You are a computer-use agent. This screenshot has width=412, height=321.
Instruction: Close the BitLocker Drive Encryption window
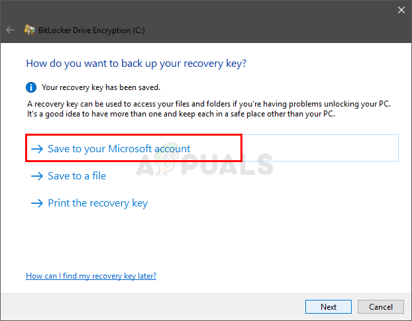401,10
